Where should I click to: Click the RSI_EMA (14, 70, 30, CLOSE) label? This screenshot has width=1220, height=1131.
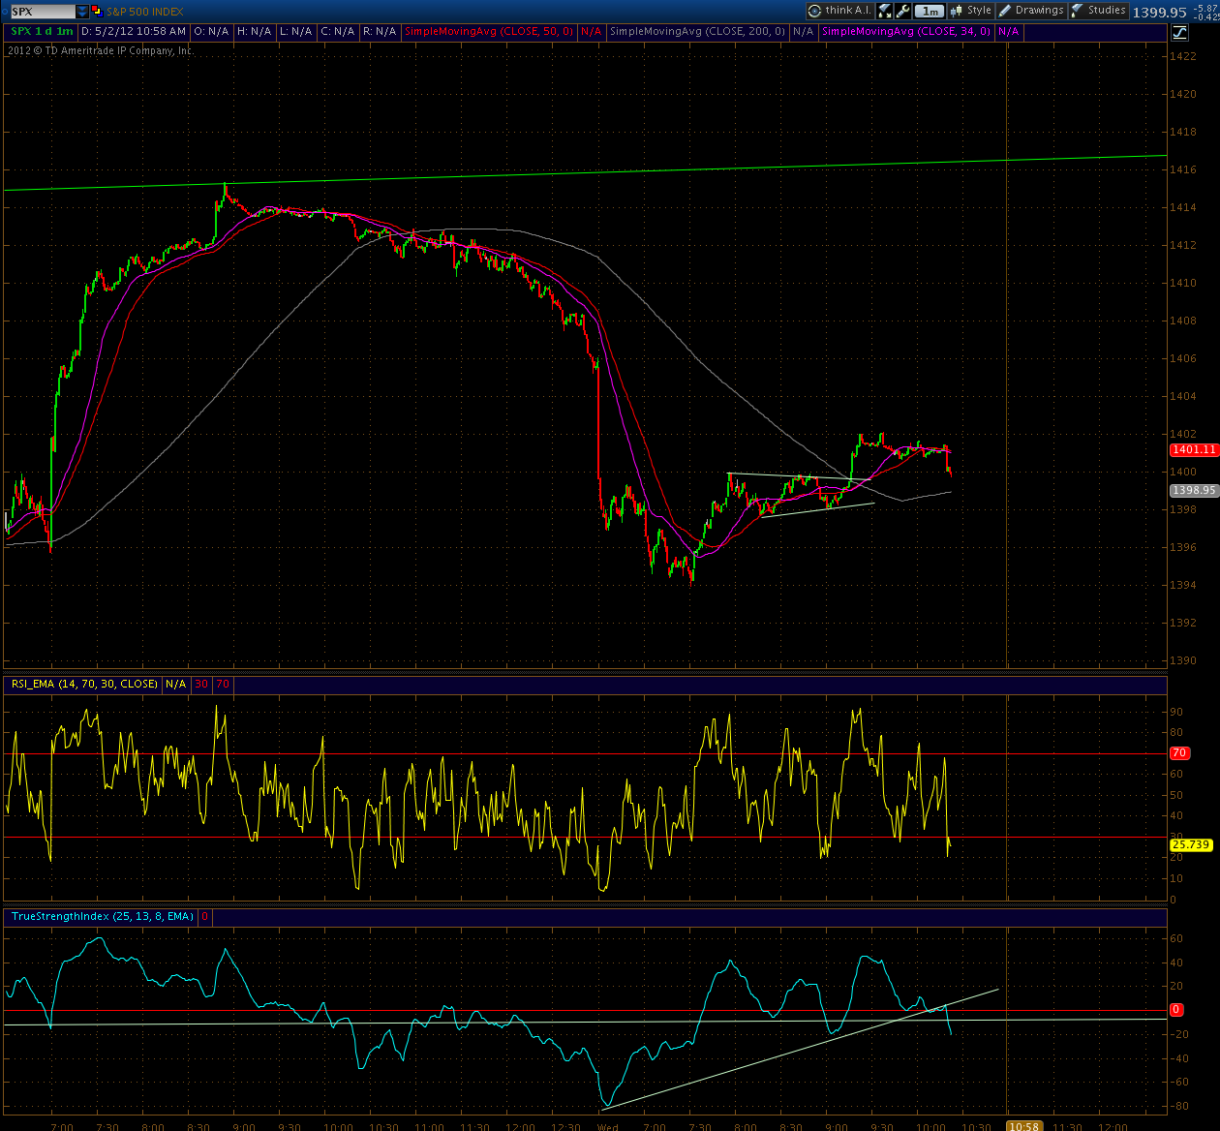click(84, 684)
